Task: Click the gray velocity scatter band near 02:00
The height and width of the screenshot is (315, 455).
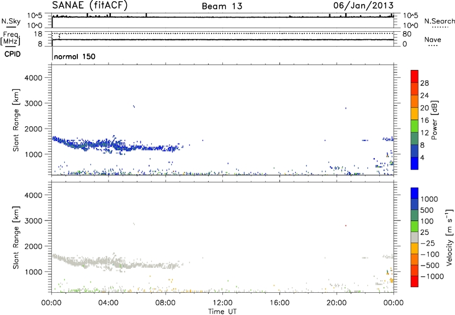Action: click(80, 262)
